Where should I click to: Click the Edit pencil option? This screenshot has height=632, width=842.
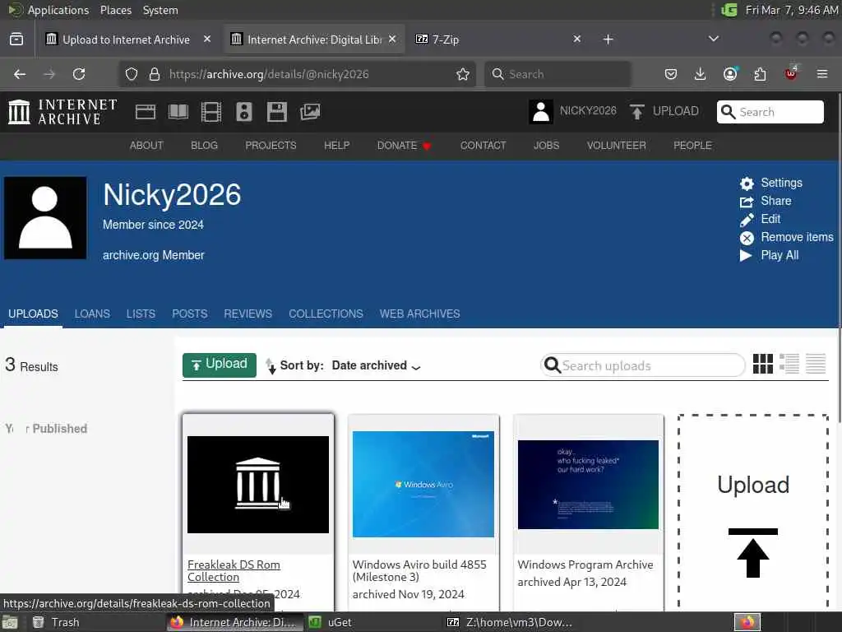click(760, 219)
